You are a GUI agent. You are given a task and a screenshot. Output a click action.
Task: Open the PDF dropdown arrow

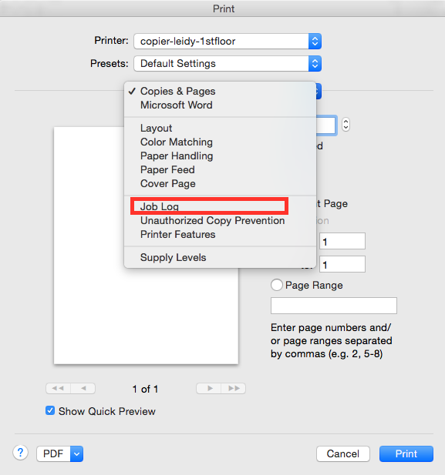pyautogui.click(x=77, y=453)
